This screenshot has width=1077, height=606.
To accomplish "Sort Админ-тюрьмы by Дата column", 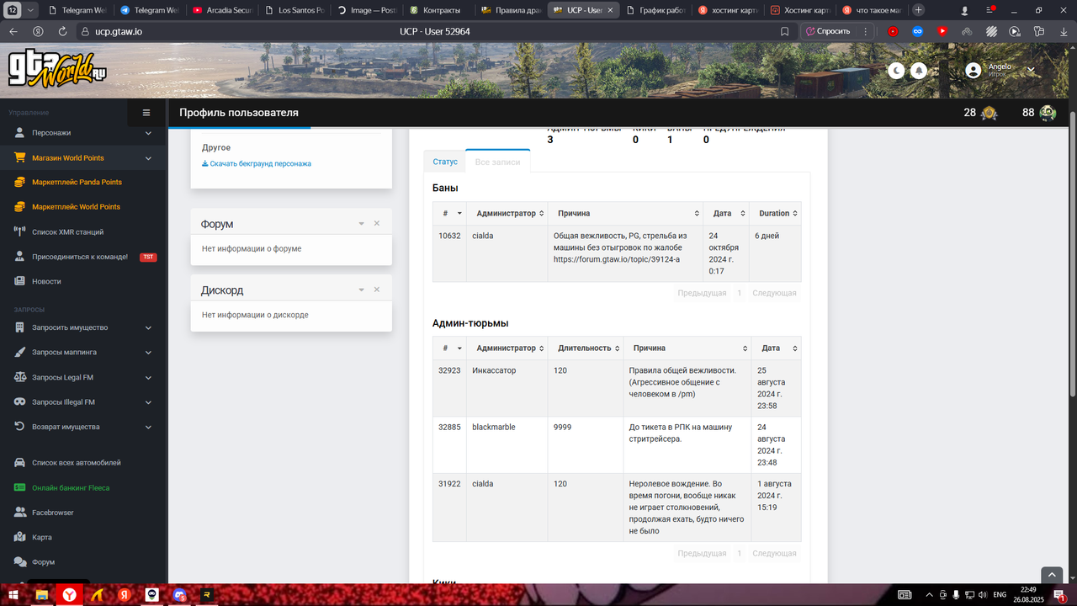I will point(776,348).
